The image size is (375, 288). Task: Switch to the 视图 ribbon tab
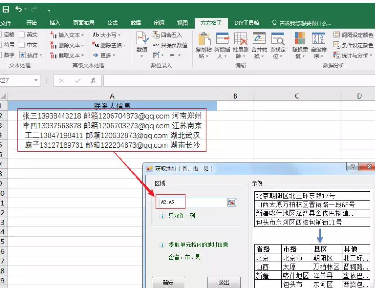[182, 23]
